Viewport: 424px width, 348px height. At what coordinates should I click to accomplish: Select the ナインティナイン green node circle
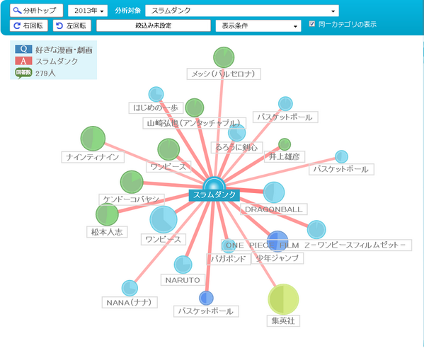point(93,139)
